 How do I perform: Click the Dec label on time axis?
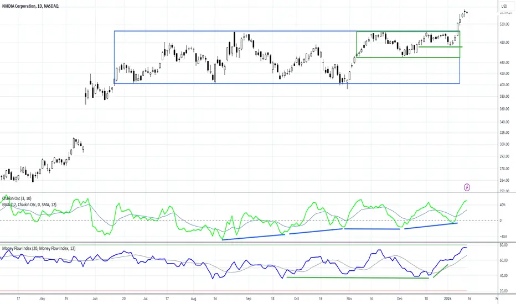click(400, 298)
